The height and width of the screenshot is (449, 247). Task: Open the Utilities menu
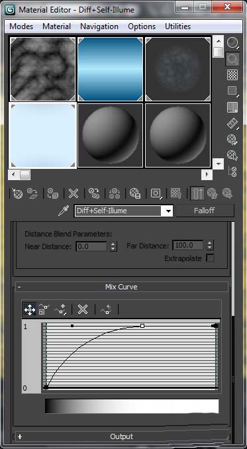click(x=177, y=26)
